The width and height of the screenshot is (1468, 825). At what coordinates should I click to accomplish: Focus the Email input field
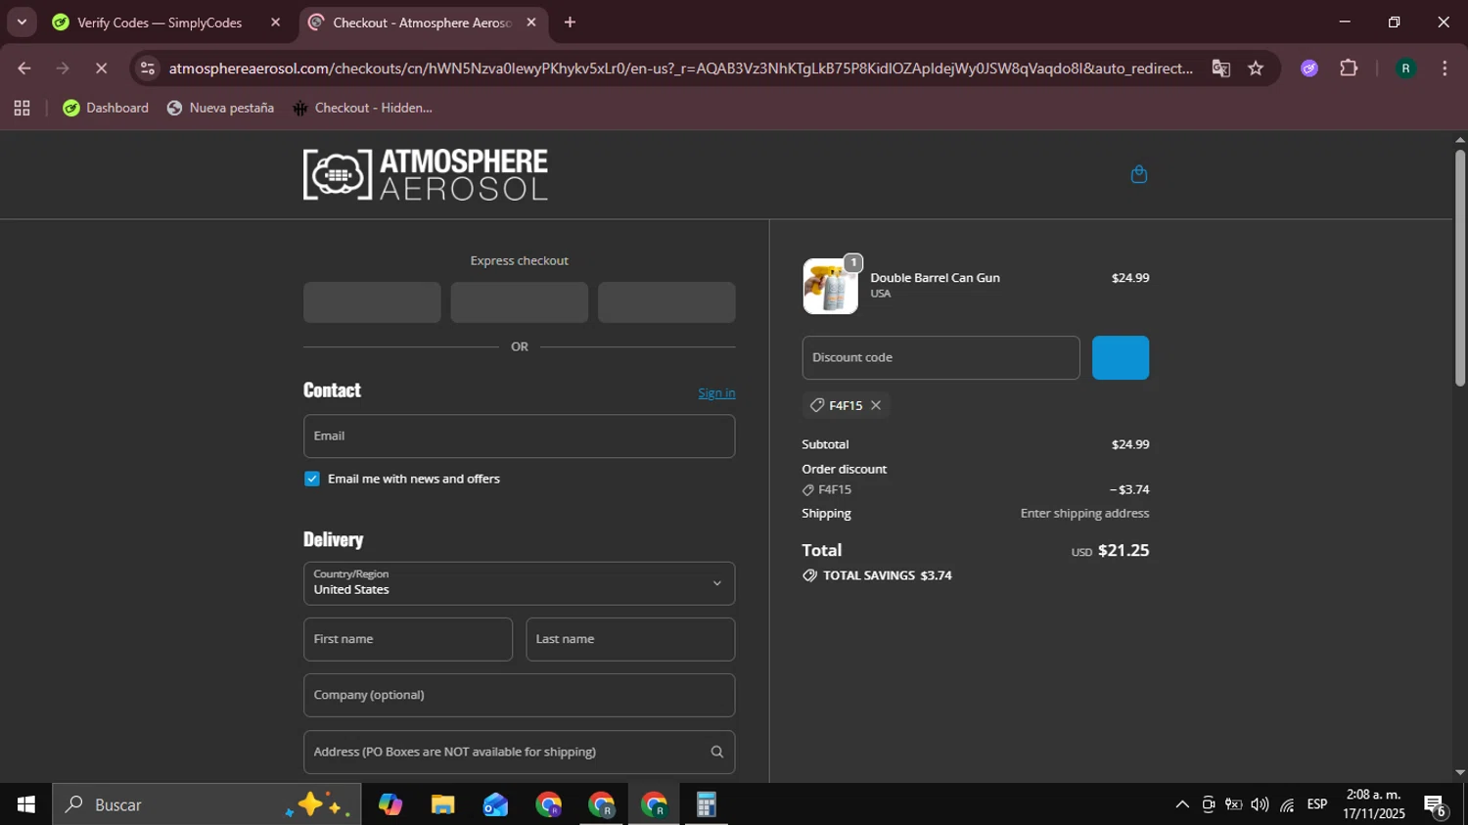click(519, 436)
